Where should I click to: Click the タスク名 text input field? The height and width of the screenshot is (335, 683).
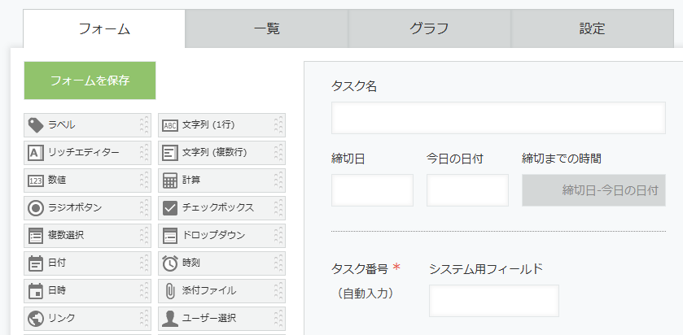(x=497, y=118)
